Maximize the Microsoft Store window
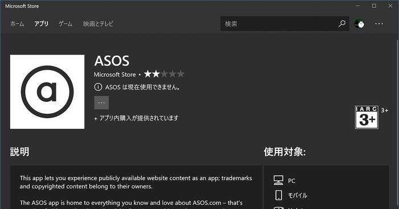Screen dimensions: 399x209 click(x=374, y=6)
